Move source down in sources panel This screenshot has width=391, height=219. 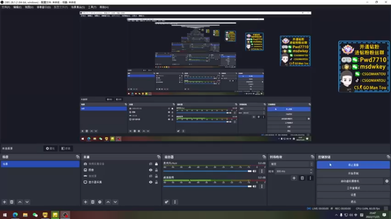(115, 202)
